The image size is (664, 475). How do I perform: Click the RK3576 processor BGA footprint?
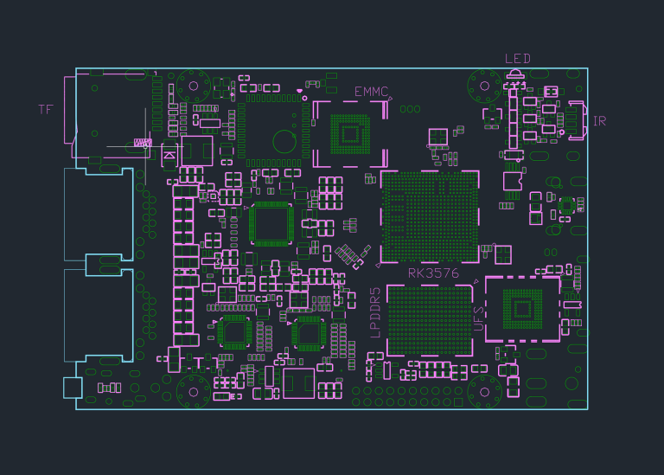pyautogui.click(x=430, y=217)
